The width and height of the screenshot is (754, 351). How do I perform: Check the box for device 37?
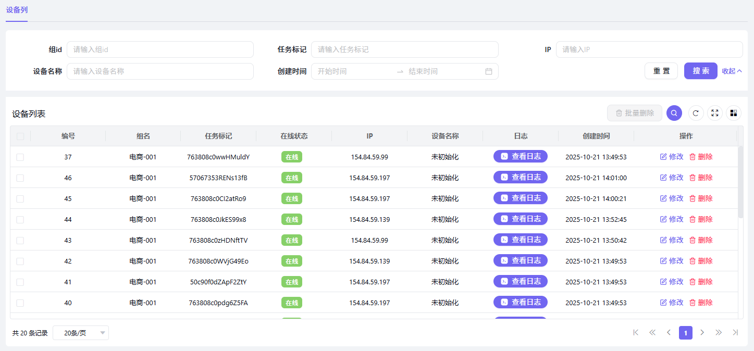pos(20,157)
